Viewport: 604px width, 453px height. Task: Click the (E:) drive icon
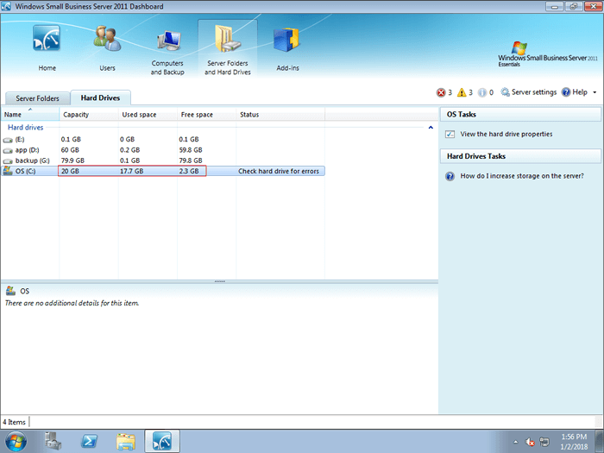coord(8,140)
